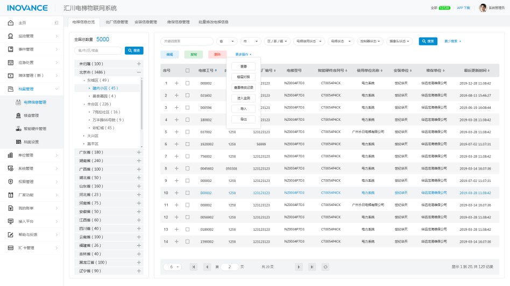Check the select-all checkbox in table header
Screen dimensions: 510x286
(187, 70)
